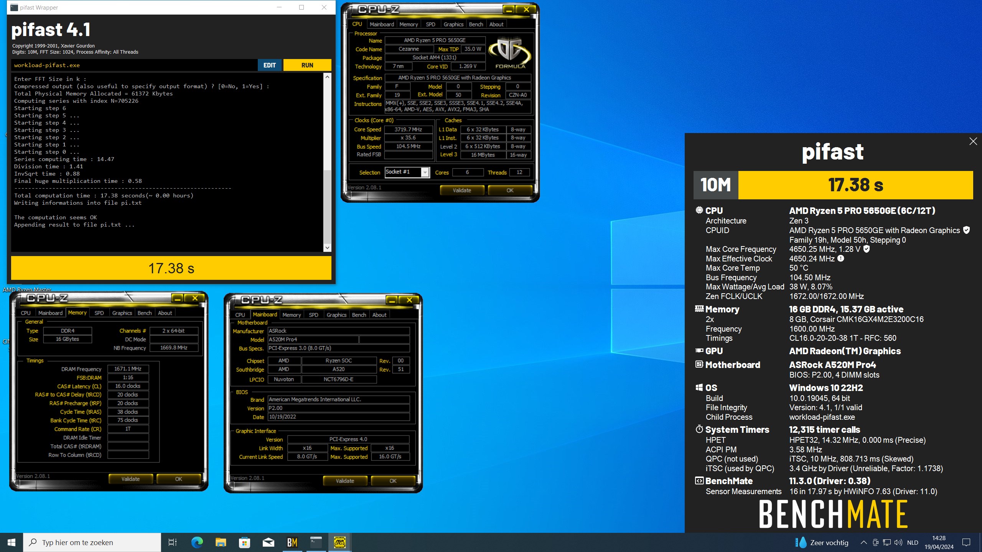Switch to SPD tab in CPU-Z Memory window
982x552 pixels.
pos(99,313)
